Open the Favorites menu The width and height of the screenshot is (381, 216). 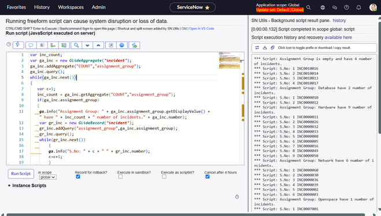(x=16, y=7)
